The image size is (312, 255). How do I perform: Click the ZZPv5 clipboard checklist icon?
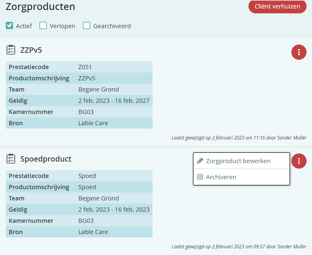click(x=11, y=50)
